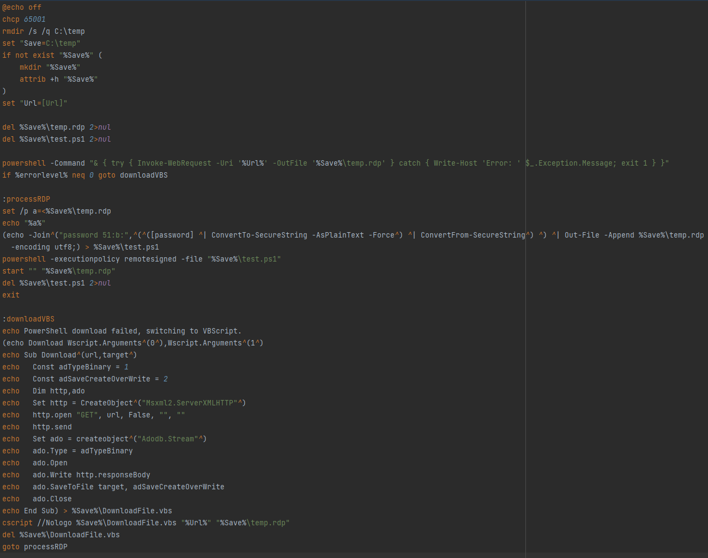Jump to the ':processRDP' label line
Screen dimensions: 708x558
(x=26, y=199)
